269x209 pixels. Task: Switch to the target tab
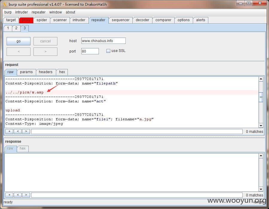coord(11,20)
